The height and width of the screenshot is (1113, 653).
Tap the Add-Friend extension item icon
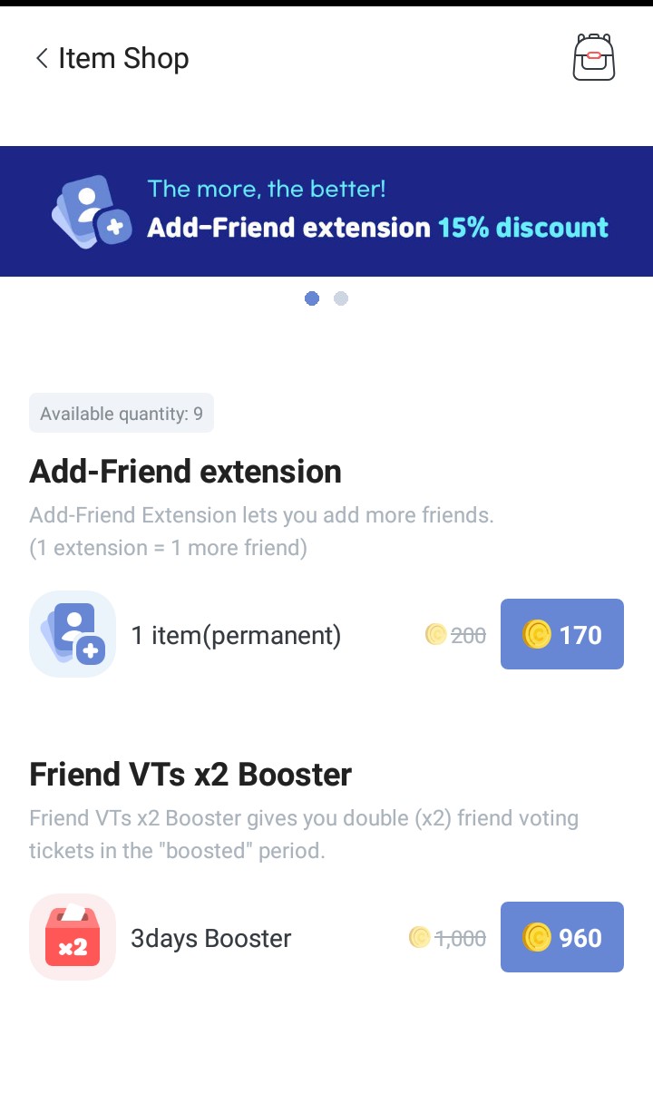point(73,634)
